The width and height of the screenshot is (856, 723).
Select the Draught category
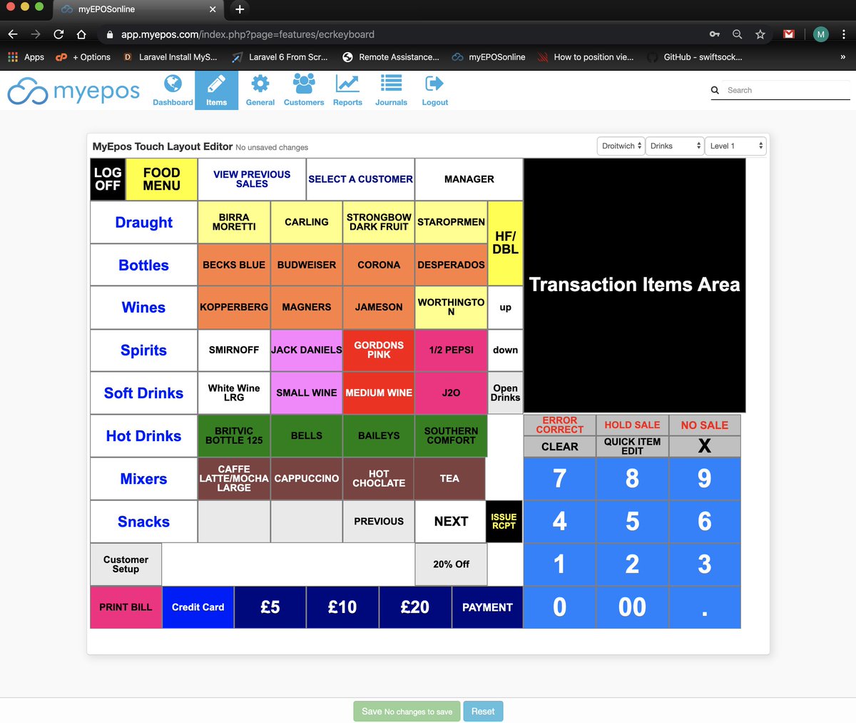pyautogui.click(x=143, y=222)
